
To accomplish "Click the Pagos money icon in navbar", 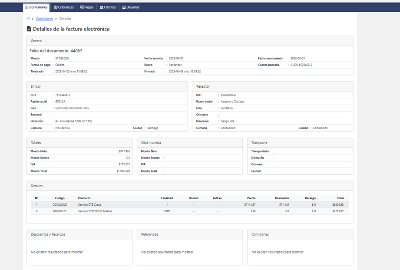I will (x=82, y=7).
